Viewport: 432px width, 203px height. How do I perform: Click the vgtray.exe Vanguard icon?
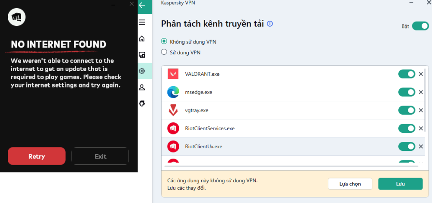(x=173, y=110)
